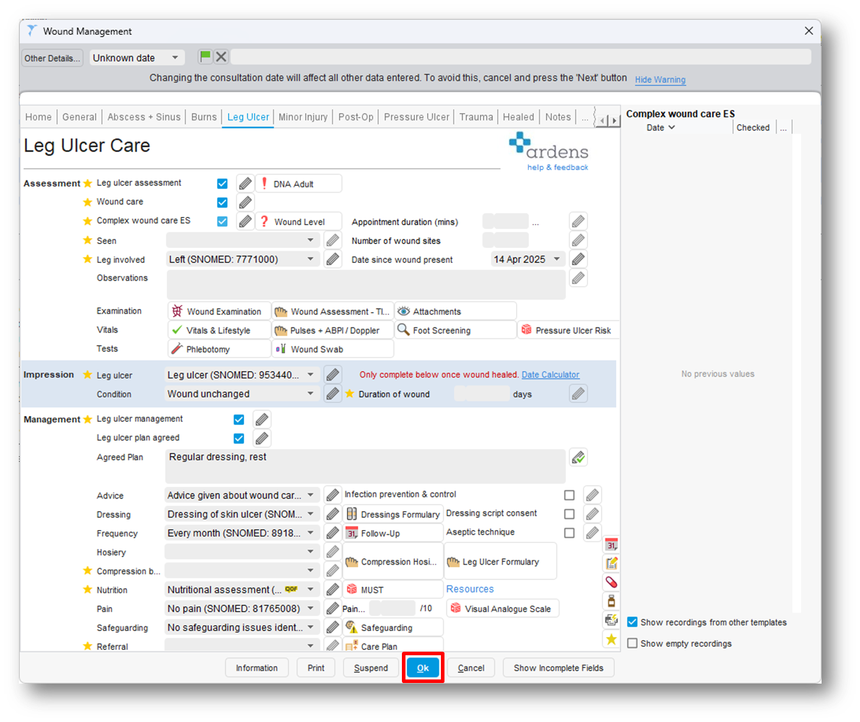Image resolution: width=860 pixels, height=722 pixels.
Task: Tick the Aseptic technique checkbox
Action: [x=569, y=533]
